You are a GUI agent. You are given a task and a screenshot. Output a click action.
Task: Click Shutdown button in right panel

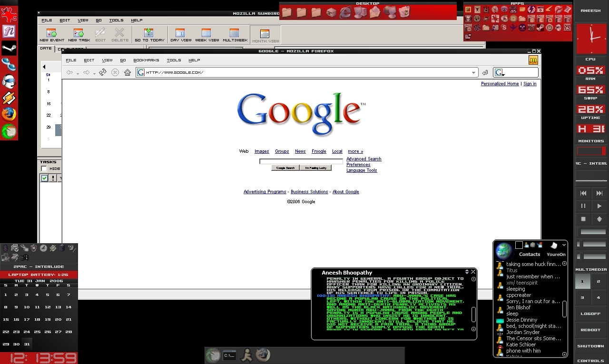pos(591,346)
